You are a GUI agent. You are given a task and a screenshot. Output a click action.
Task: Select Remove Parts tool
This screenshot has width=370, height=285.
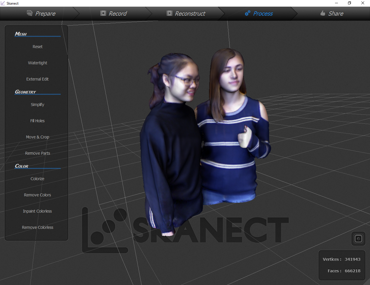pos(38,153)
